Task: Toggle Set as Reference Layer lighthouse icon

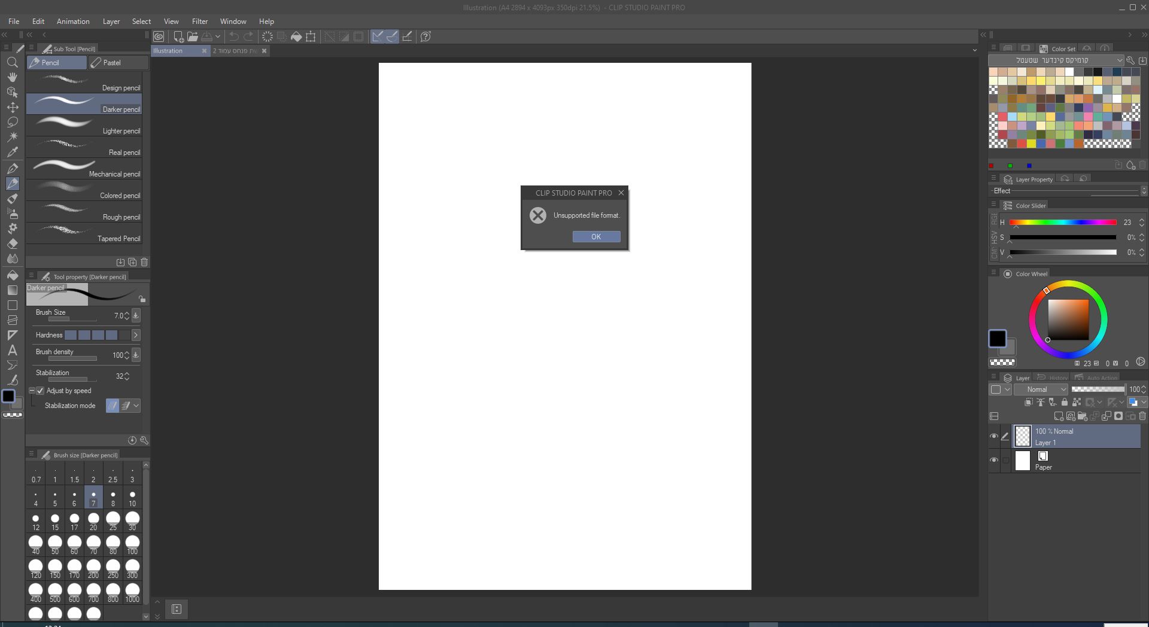Action: [1040, 402]
